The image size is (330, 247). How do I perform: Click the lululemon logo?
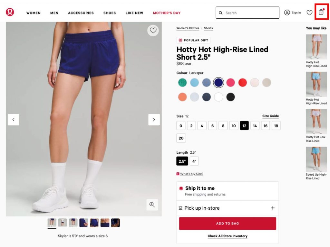click(10, 12)
